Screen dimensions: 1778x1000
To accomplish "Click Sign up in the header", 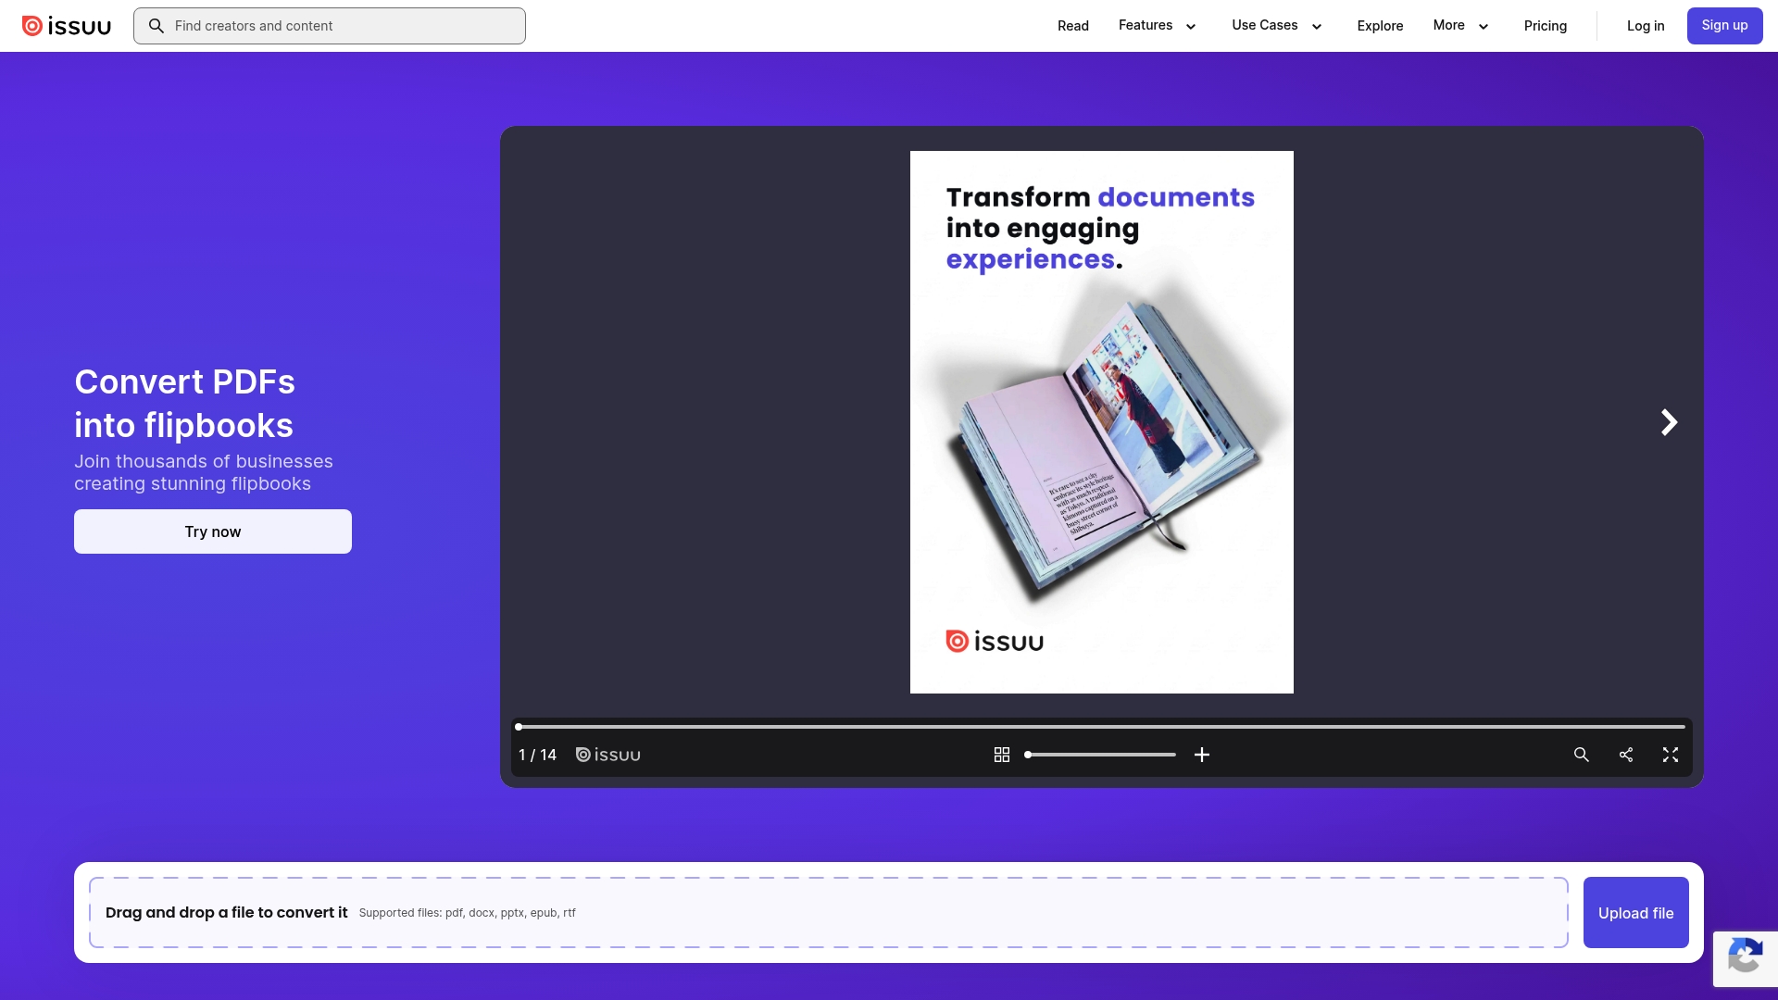I will click(x=1723, y=25).
